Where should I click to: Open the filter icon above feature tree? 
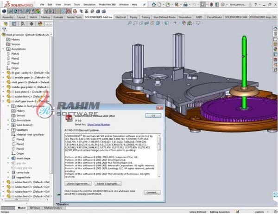click(5, 29)
